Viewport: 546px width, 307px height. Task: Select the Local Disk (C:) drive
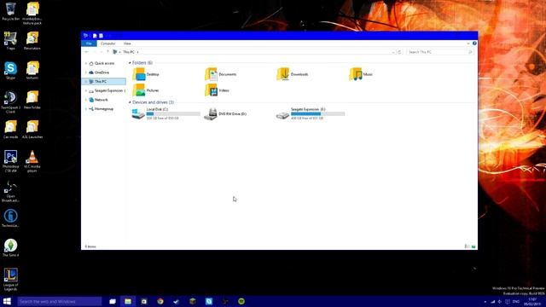[166, 113]
